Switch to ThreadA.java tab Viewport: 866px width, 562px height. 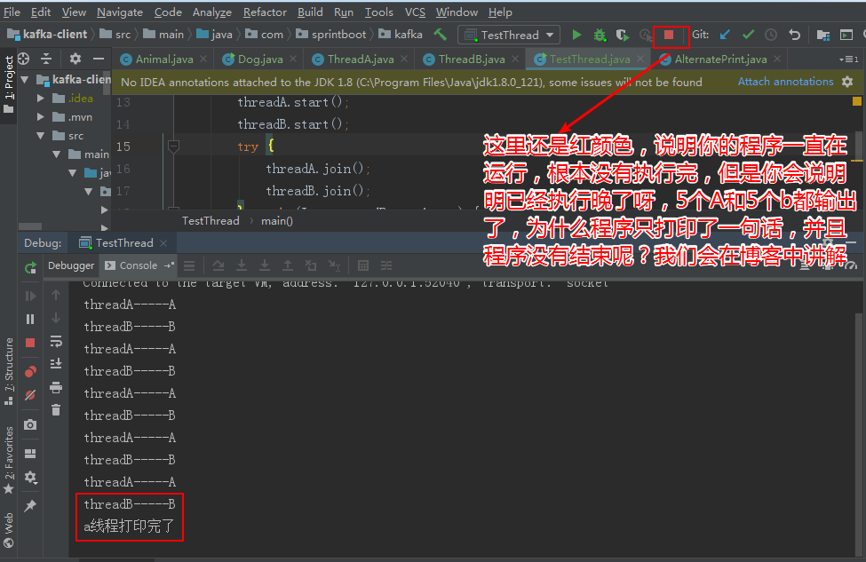[360, 59]
